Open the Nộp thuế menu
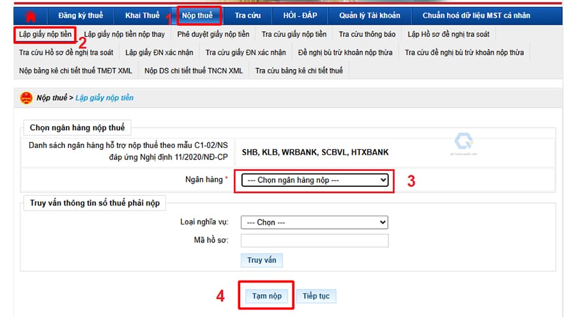This screenshot has height=317, width=575. tap(197, 15)
